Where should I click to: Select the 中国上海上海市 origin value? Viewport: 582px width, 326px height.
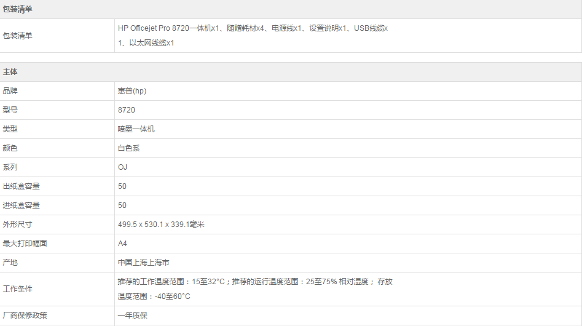click(x=144, y=263)
